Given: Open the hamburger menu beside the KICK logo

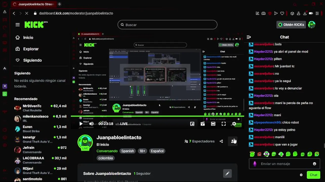Looking at the screenshot, I should click(17, 25).
